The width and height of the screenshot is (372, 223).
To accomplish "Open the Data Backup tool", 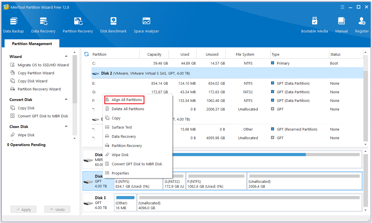I will 13,25.
